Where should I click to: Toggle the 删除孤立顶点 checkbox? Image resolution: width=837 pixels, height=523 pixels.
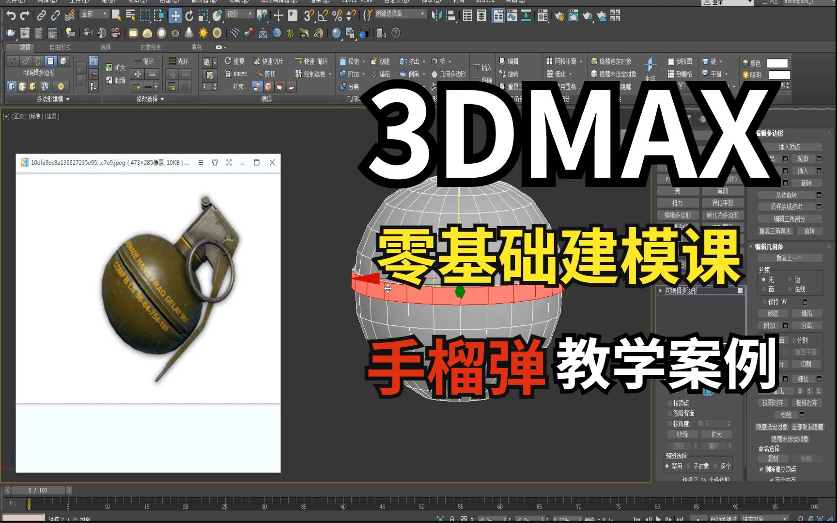[761, 469]
